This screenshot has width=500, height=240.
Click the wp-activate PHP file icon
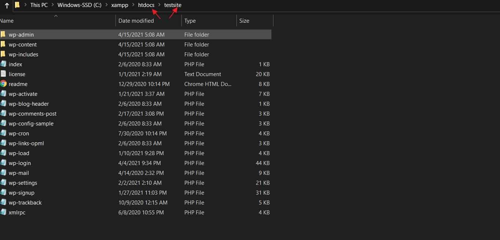[3, 94]
